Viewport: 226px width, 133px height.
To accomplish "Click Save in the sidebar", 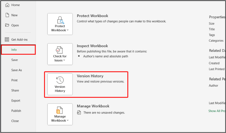I will pyautogui.click(x=14, y=60).
